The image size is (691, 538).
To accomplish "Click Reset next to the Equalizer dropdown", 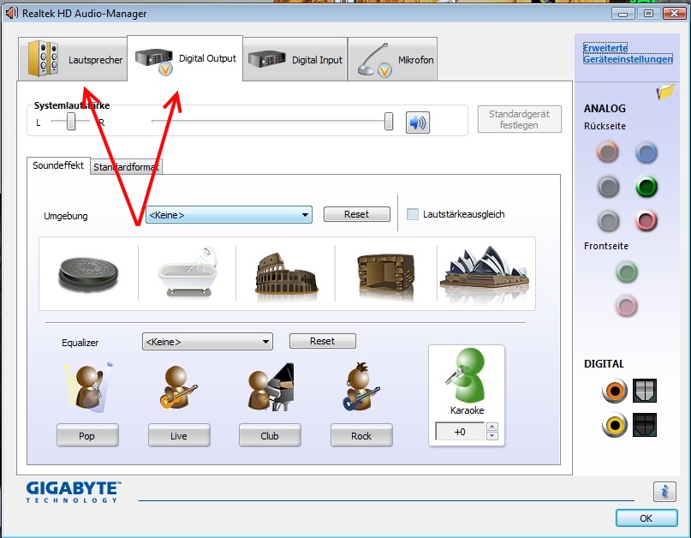I will (322, 341).
